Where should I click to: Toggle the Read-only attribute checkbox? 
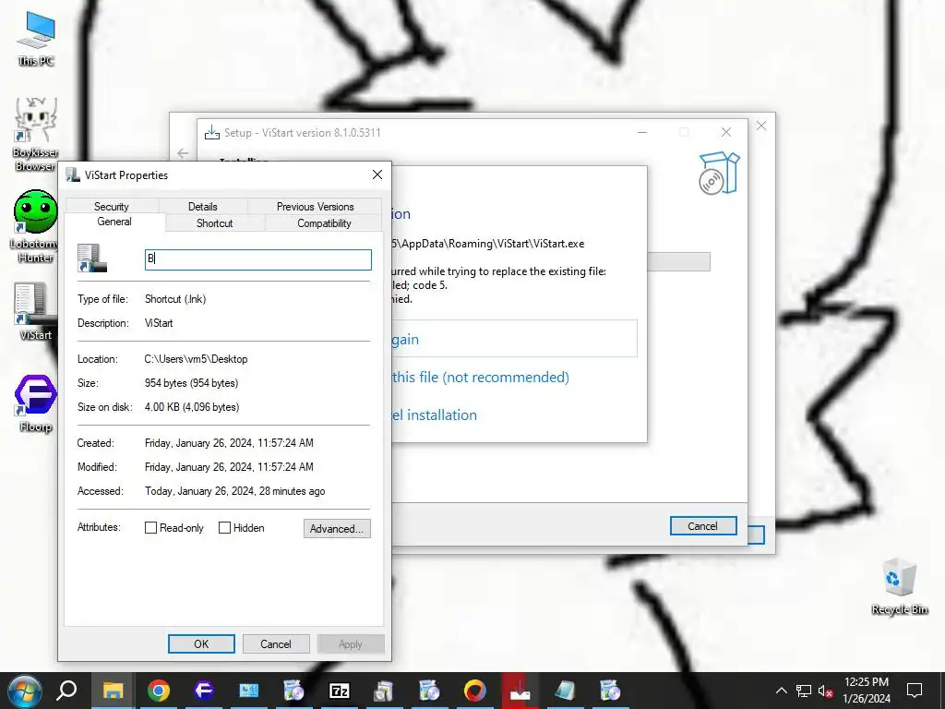pos(150,527)
